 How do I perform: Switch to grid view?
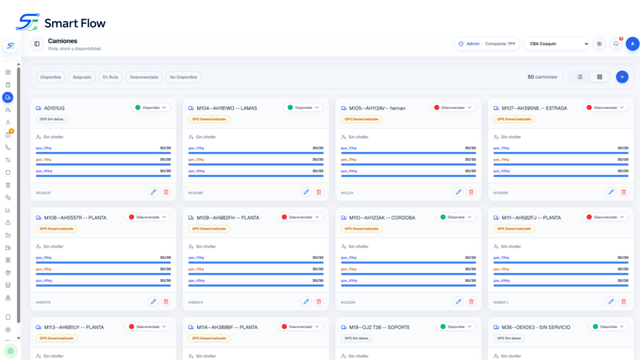pos(599,77)
